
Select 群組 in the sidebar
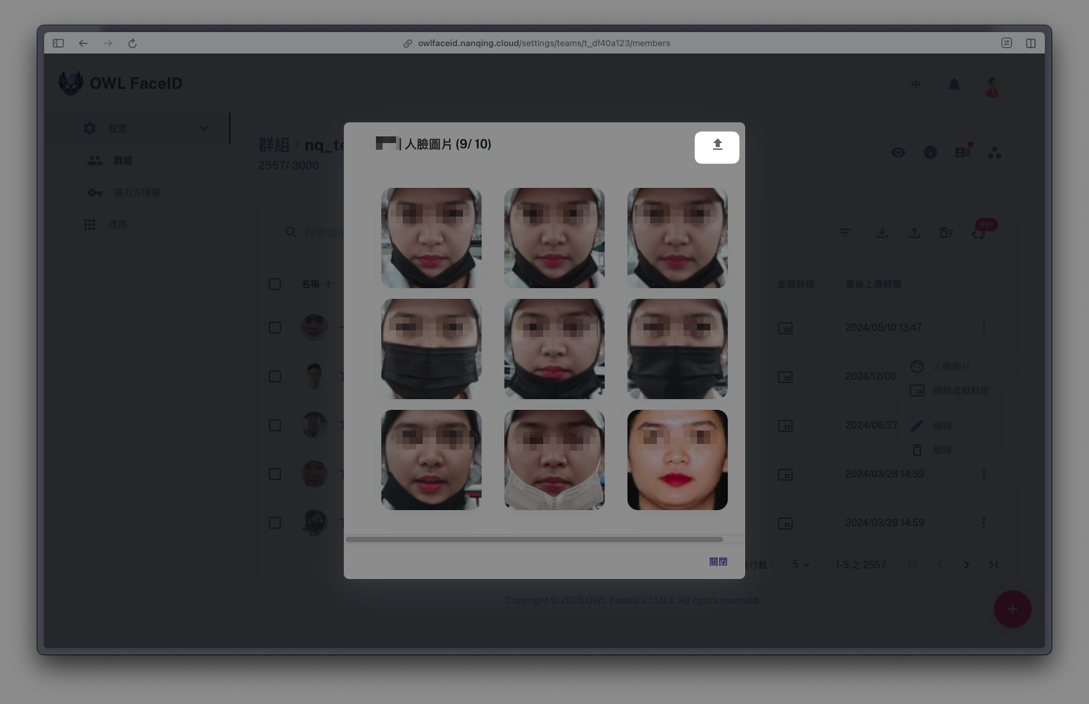click(x=123, y=160)
